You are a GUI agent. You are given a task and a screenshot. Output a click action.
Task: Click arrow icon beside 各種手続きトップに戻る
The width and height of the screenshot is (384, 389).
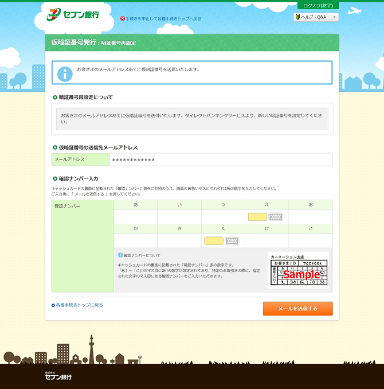coord(53,305)
